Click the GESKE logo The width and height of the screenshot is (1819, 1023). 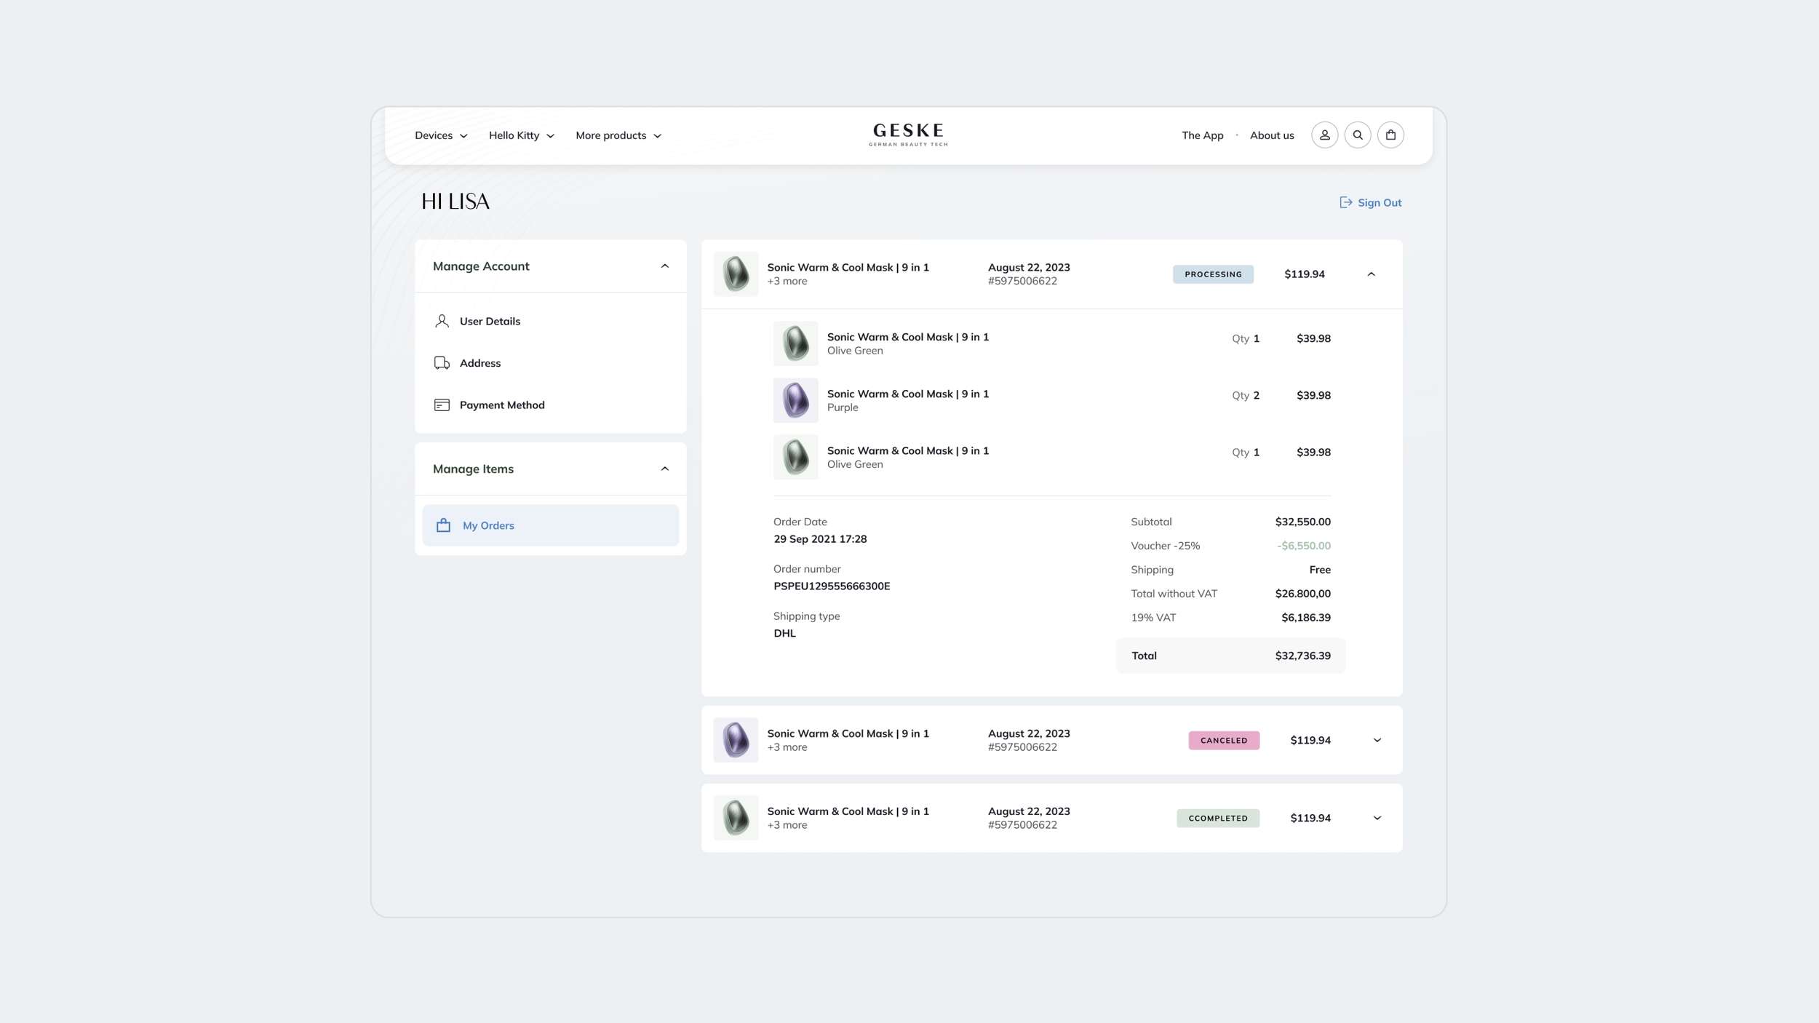(908, 135)
